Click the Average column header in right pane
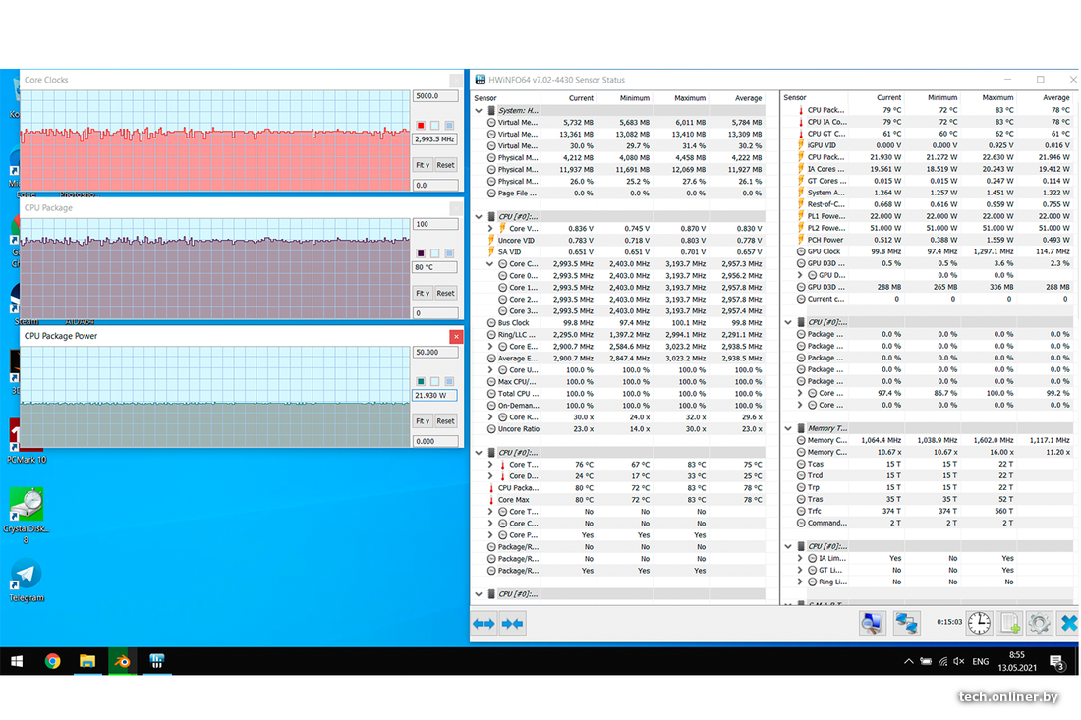Viewport: 1081px width, 720px height. pos(1055,98)
